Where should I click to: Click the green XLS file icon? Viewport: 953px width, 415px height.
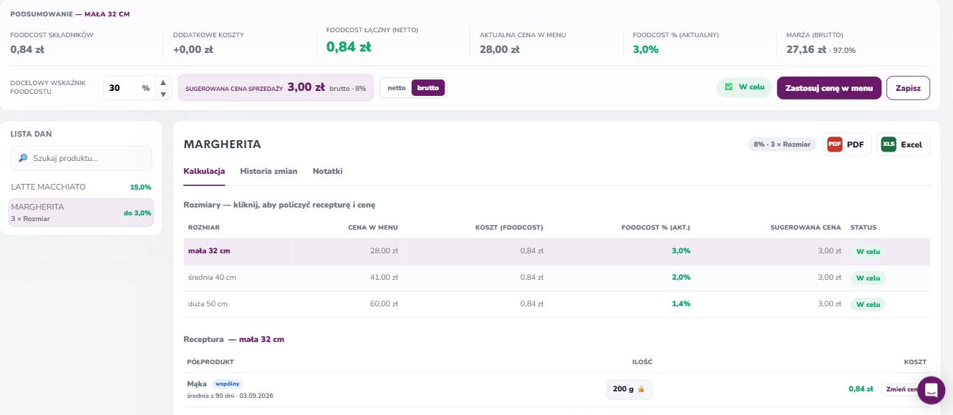click(x=889, y=145)
